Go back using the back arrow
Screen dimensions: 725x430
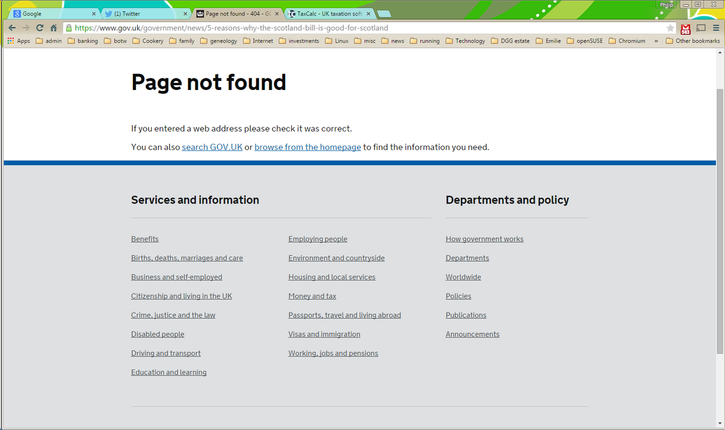[x=11, y=27]
